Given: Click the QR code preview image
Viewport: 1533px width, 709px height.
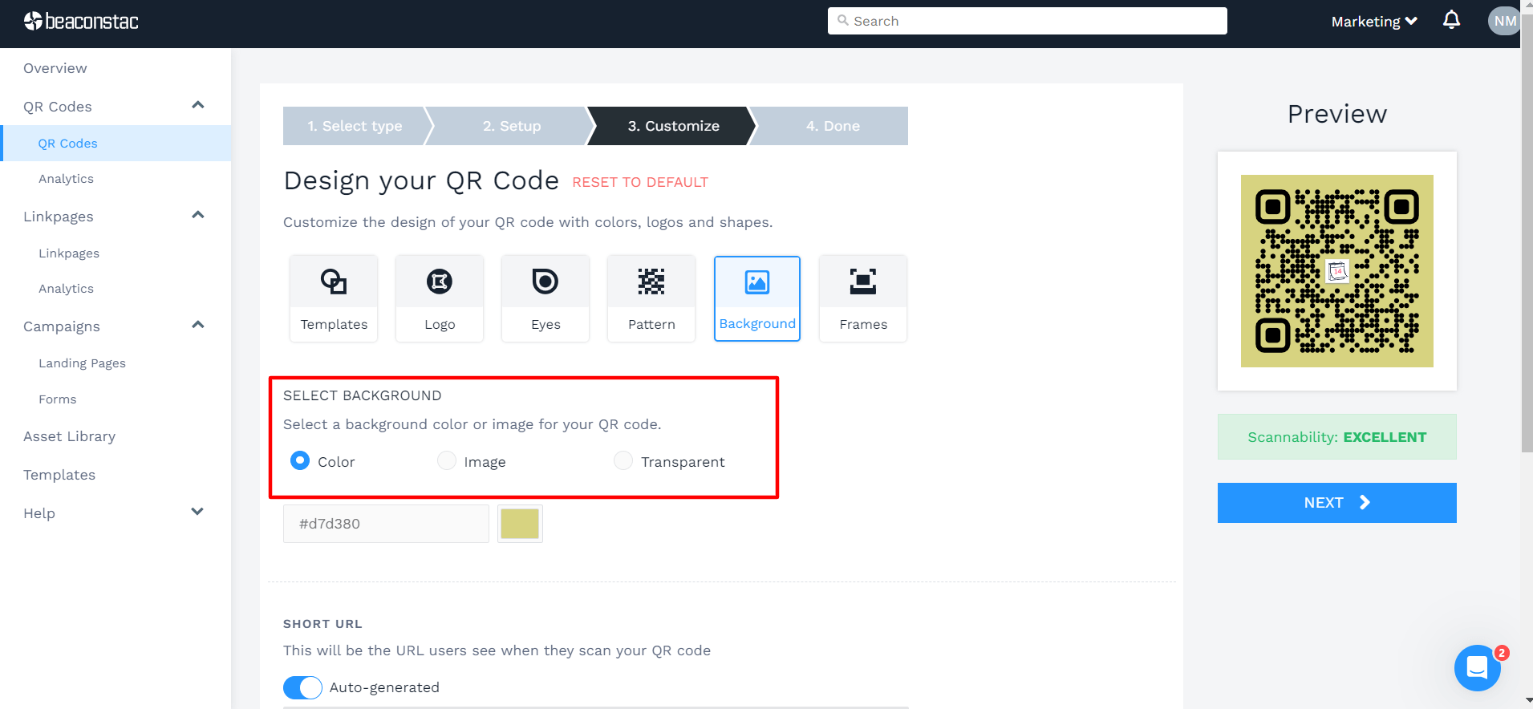Looking at the screenshot, I should 1336,271.
